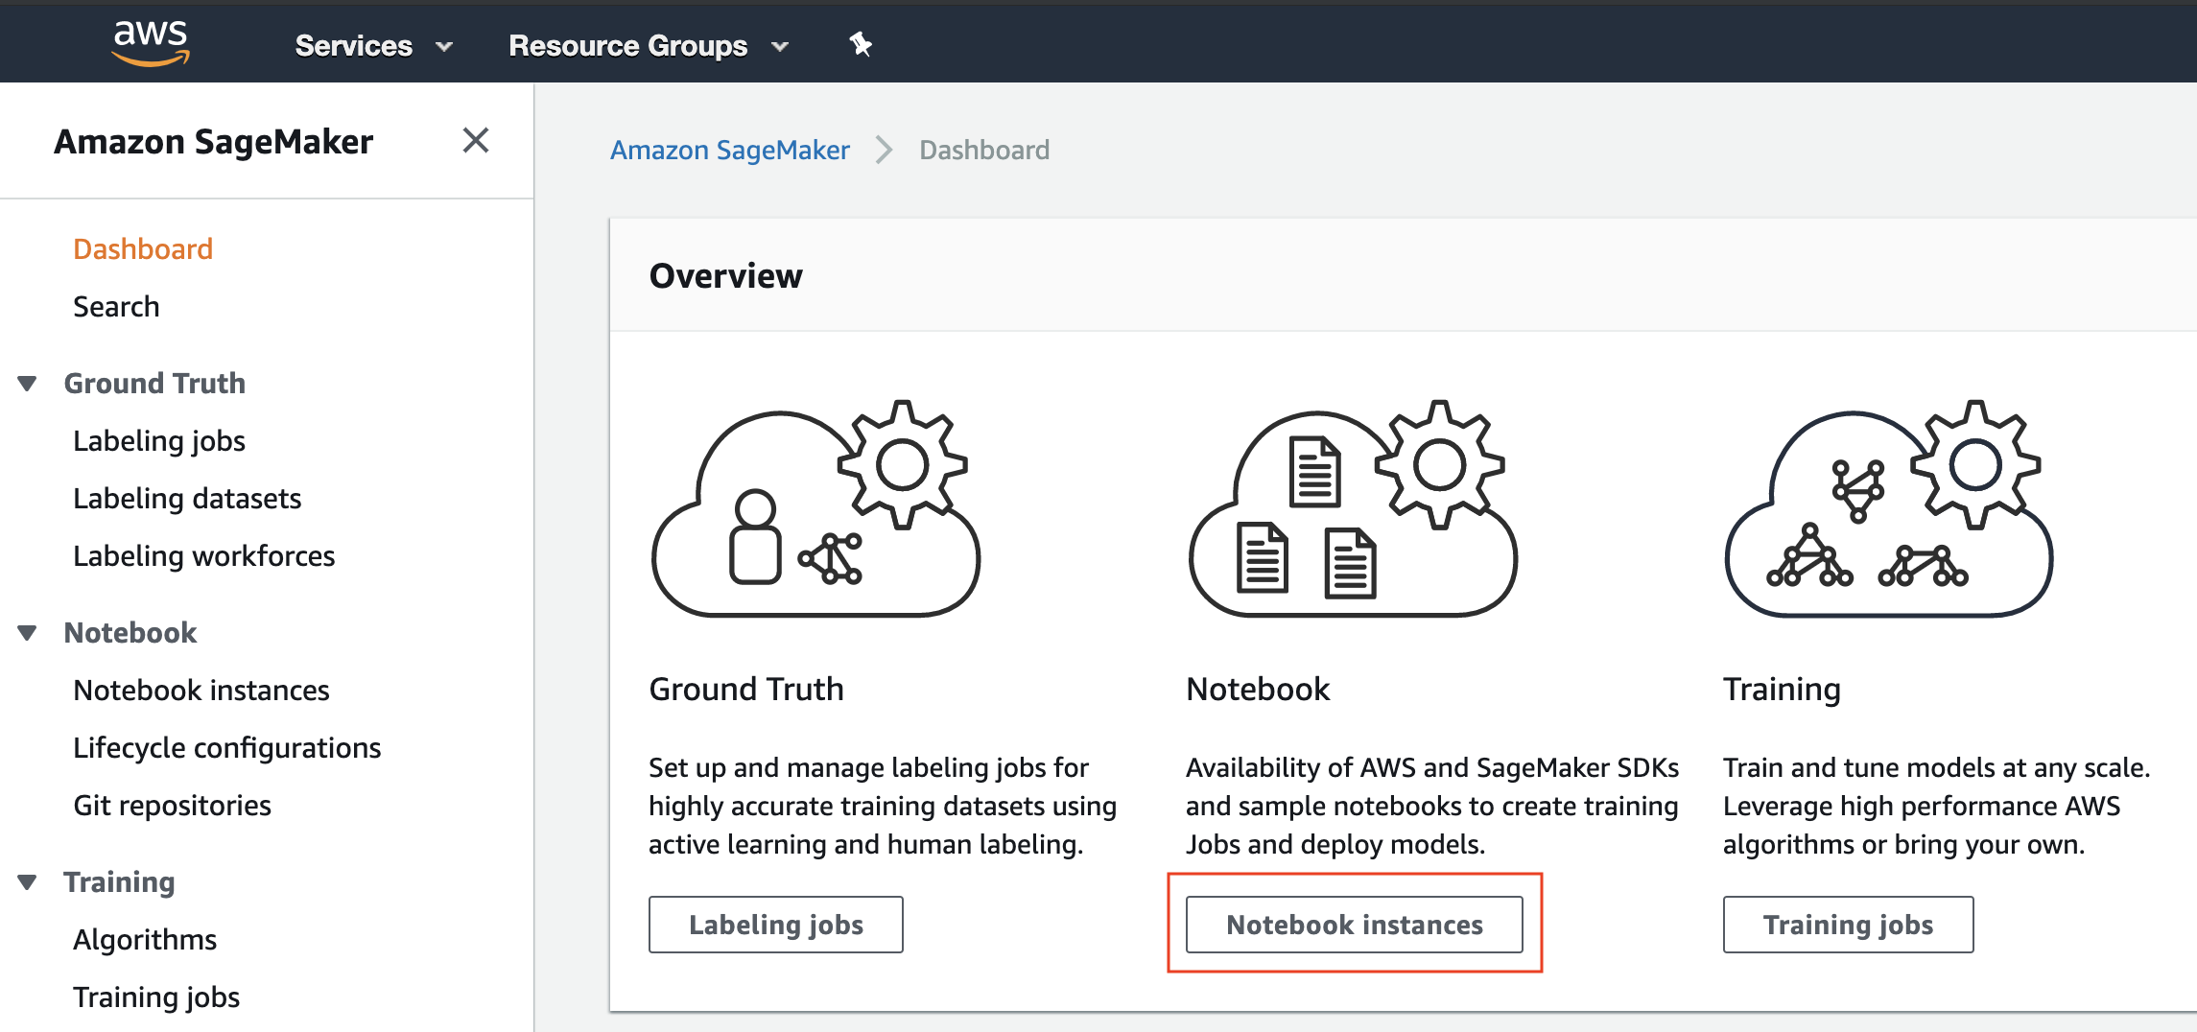Click the Dashboard breadcrumb text
Image resolution: width=2197 pixels, height=1032 pixels.
[x=984, y=151]
